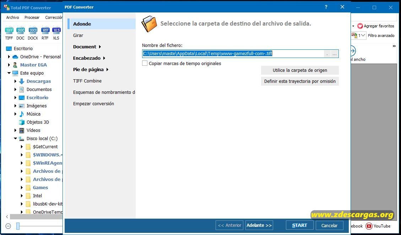The height and width of the screenshot is (235, 401).
Task: Click the Documentos page icon
Action: coord(22,90)
